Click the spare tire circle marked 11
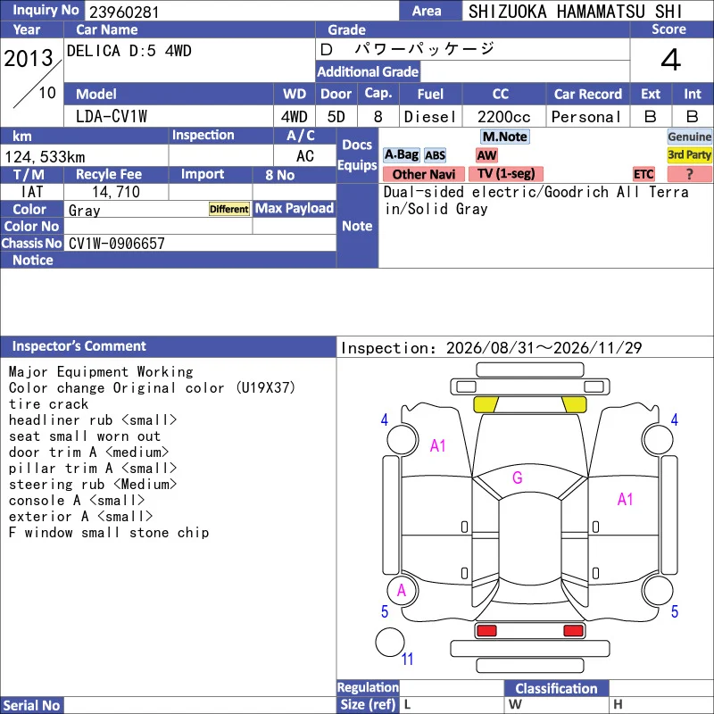This screenshot has width=714, height=714. click(x=390, y=642)
